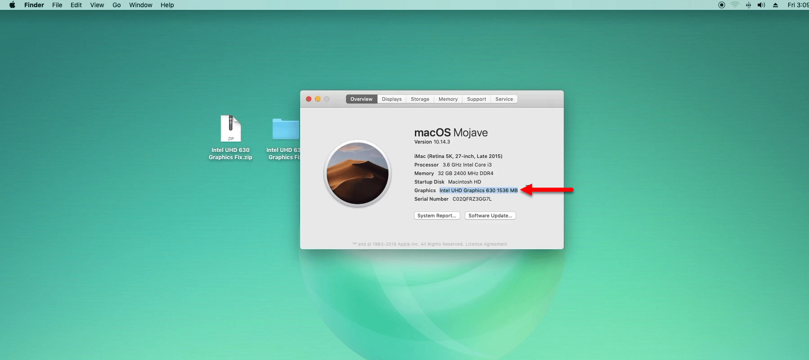This screenshot has height=360, width=809.
Task: Switch to the Memory tab
Action: tap(448, 99)
